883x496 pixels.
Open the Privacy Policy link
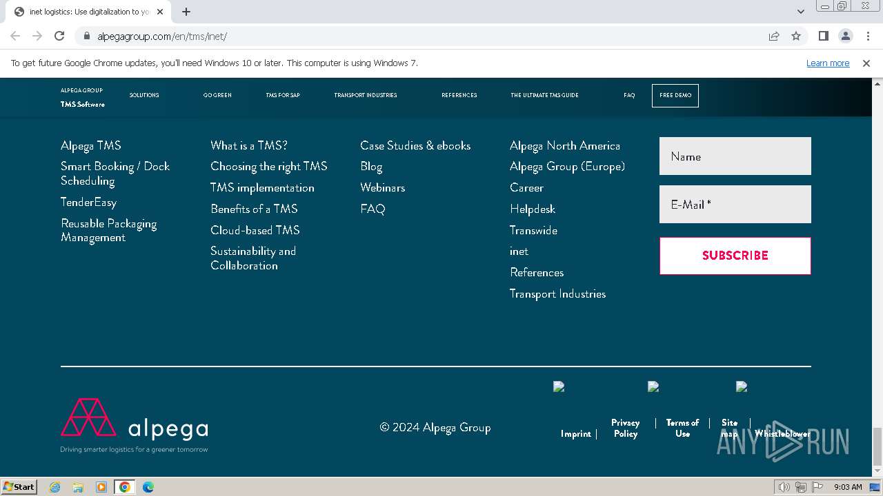(626, 428)
